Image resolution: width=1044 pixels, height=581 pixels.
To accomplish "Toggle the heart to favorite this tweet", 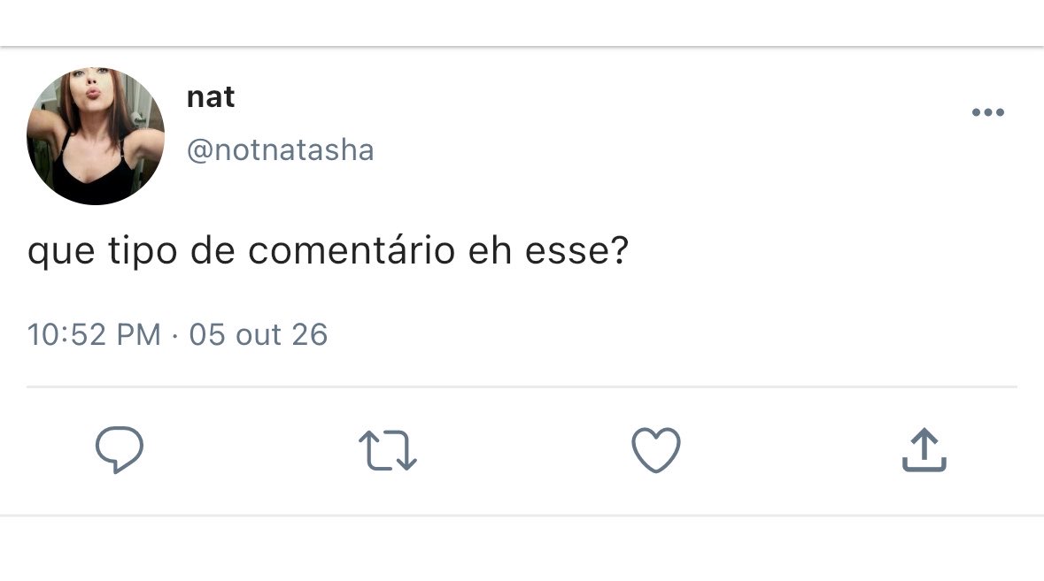I will click(x=656, y=450).
